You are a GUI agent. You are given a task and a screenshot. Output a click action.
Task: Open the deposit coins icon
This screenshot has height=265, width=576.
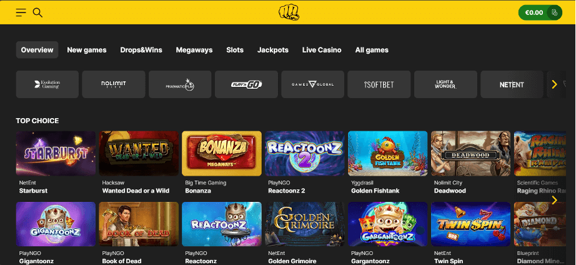coord(554,12)
